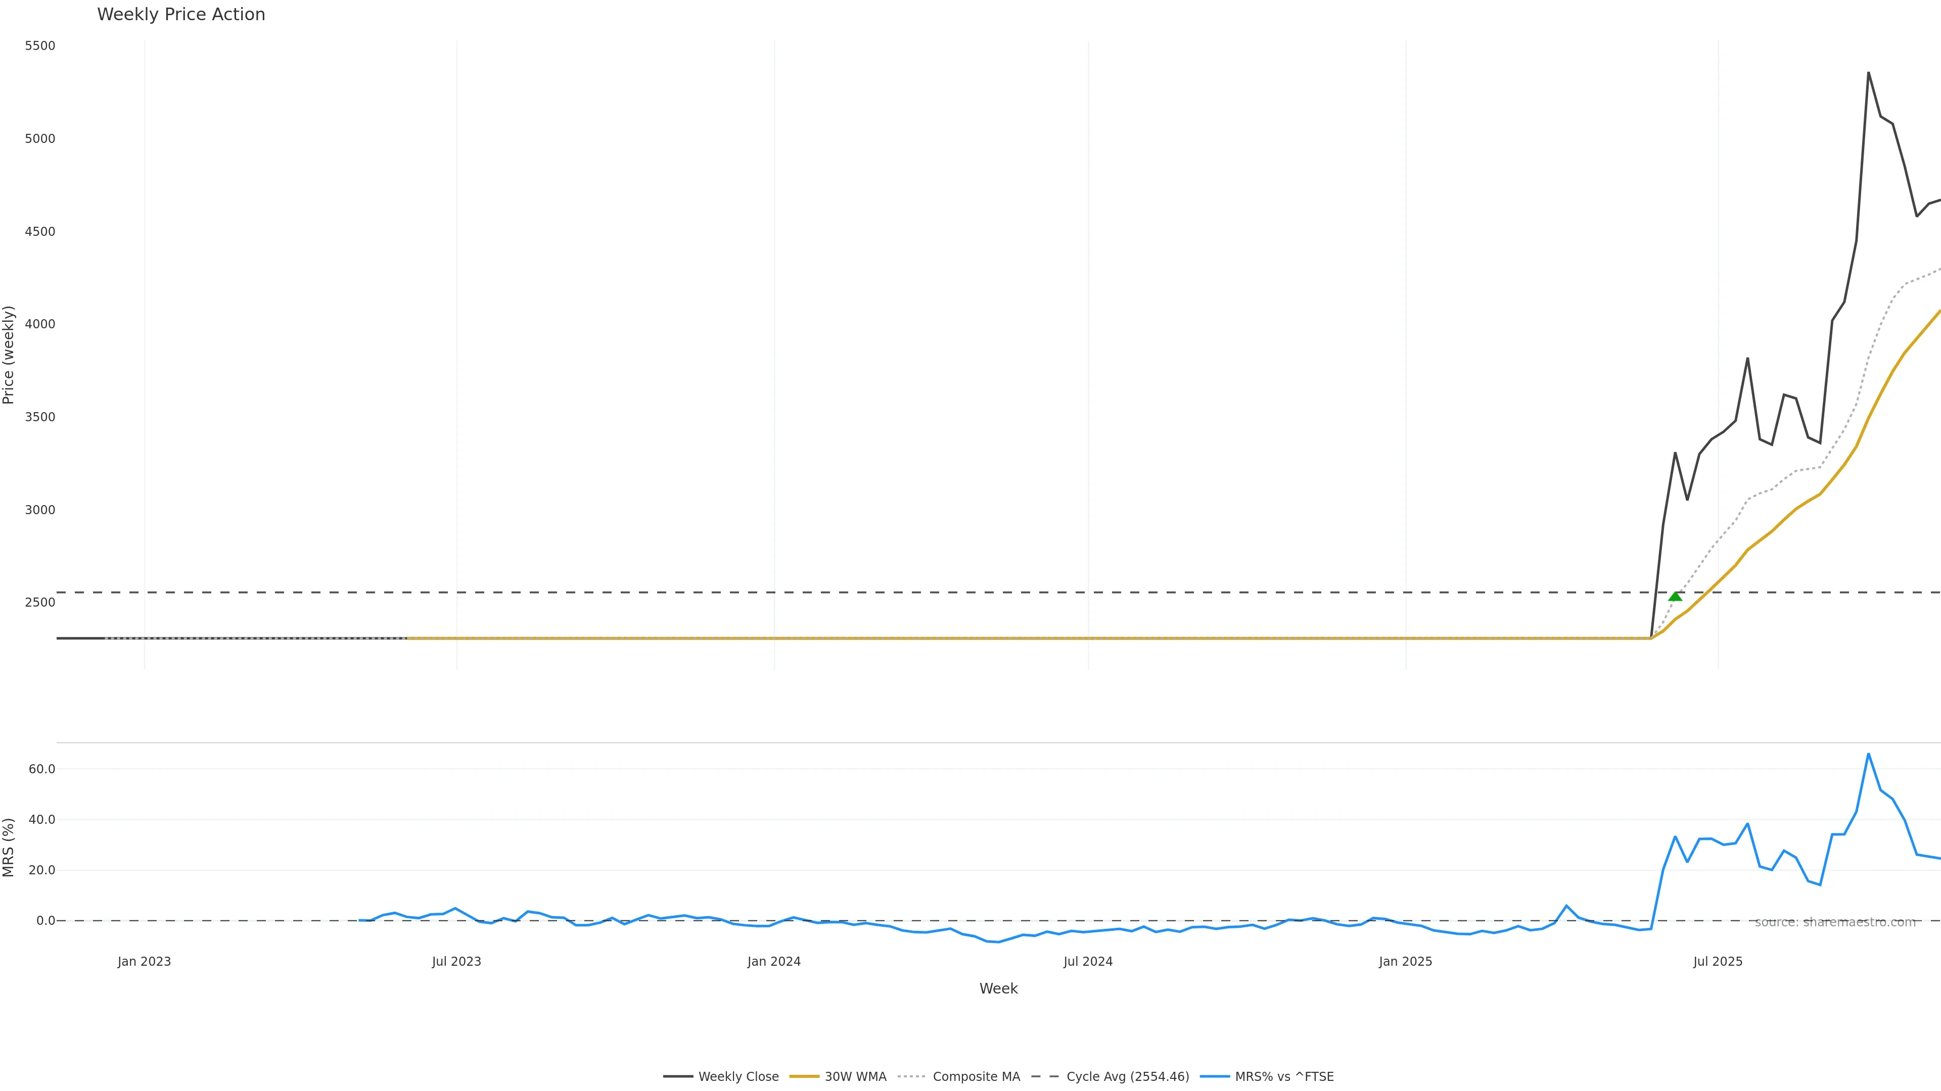Select the Jul 2023 x-axis label
1941x1091 pixels.
pyautogui.click(x=456, y=962)
